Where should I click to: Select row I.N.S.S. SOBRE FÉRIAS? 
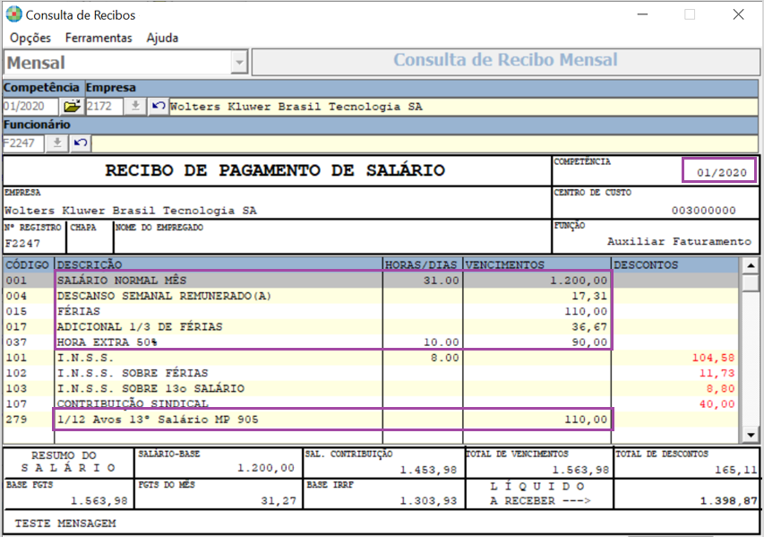point(371,373)
